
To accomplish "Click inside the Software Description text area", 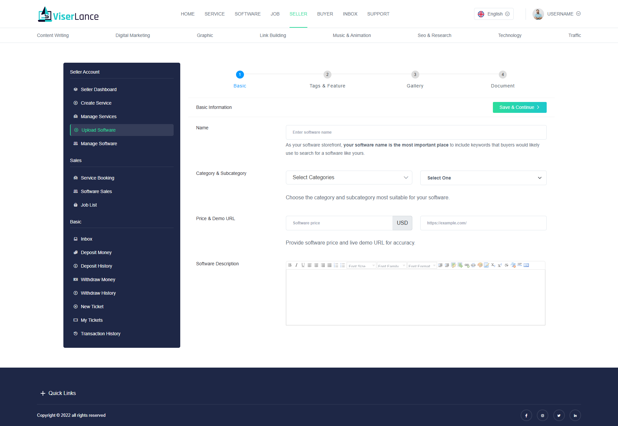I will tap(415, 297).
